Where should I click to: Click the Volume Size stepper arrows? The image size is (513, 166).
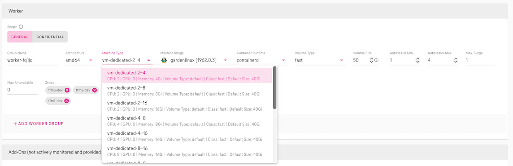(x=371, y=60)
